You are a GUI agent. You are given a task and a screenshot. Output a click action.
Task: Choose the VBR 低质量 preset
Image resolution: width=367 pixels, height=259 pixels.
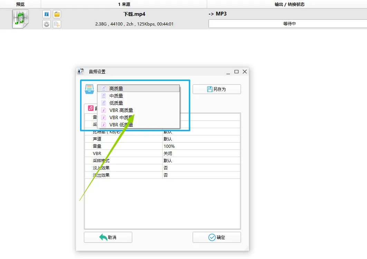pos(138,125)
